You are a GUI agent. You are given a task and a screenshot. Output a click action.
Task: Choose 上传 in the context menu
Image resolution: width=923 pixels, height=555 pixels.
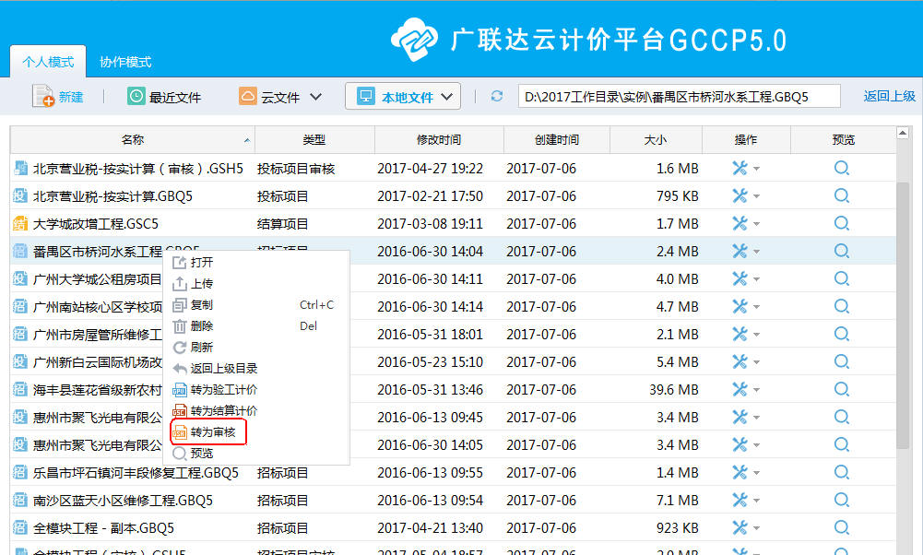[201, 284]
